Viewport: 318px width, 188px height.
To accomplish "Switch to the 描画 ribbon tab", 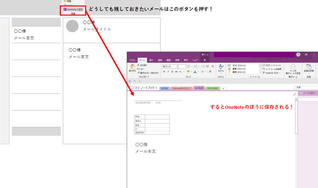I will (x=160, y=60).
